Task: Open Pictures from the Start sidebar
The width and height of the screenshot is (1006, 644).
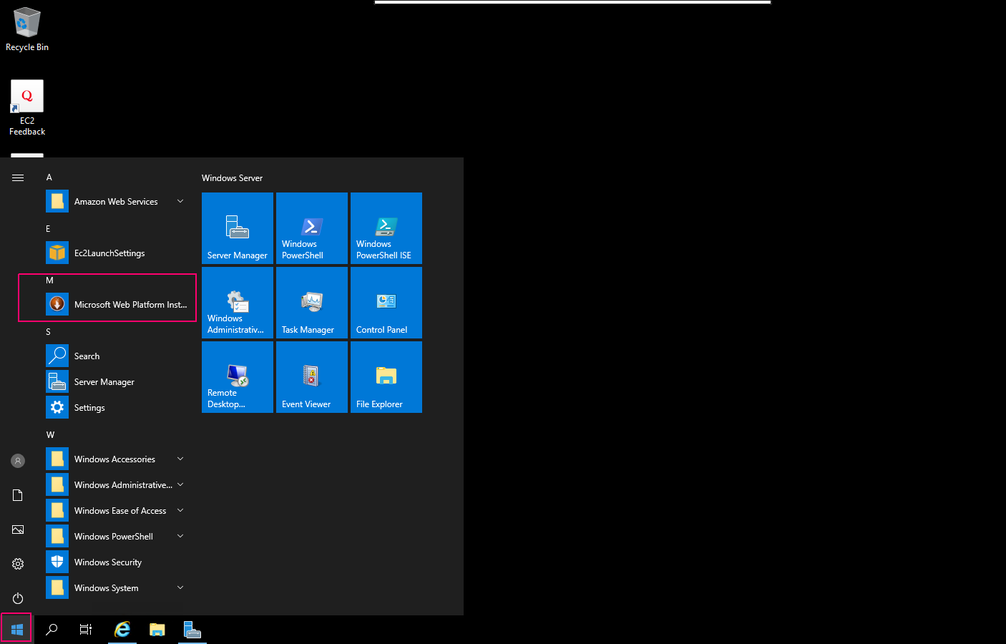Action: point(18,530)
